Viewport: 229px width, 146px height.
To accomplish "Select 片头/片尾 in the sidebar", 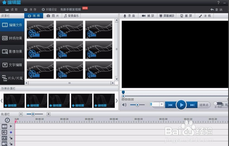I will coord(12,78).
